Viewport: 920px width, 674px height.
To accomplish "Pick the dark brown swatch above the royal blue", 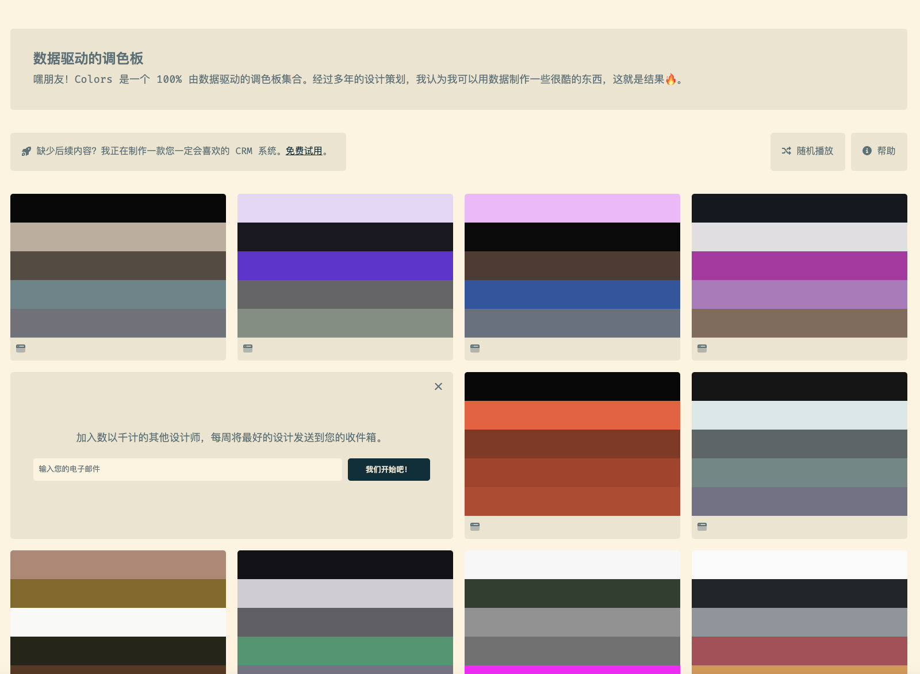I will pyautogui.click(x=572, y=266).
